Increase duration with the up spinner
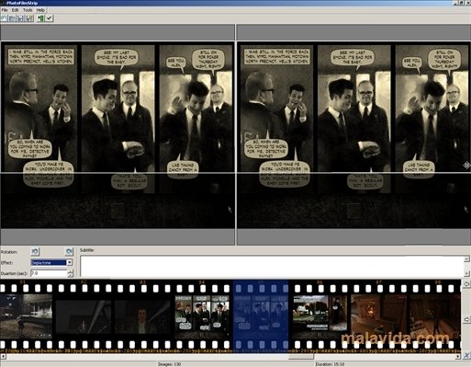The image size is (471, 367). [70, 271]
